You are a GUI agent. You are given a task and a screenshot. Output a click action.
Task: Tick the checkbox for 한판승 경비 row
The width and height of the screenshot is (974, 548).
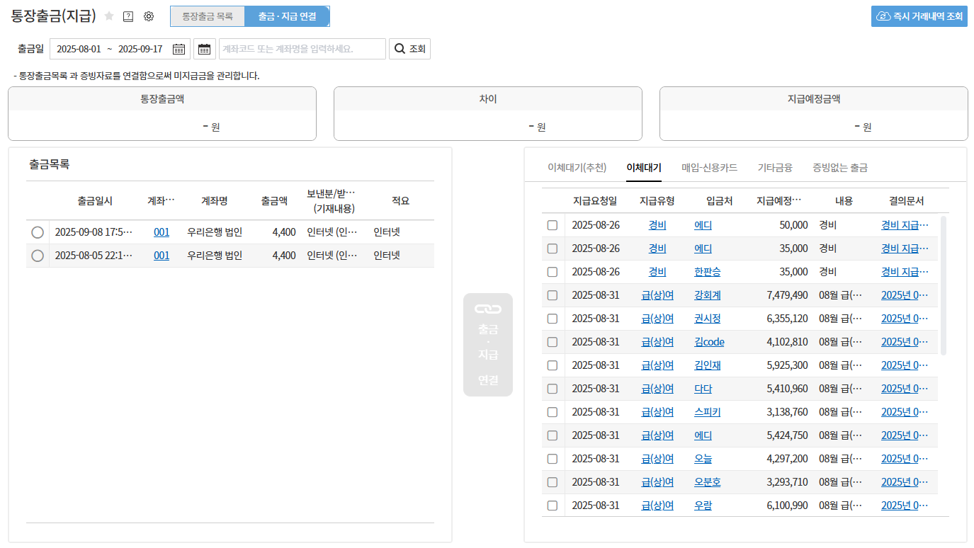pyautogui.click(x=553, y=272)
